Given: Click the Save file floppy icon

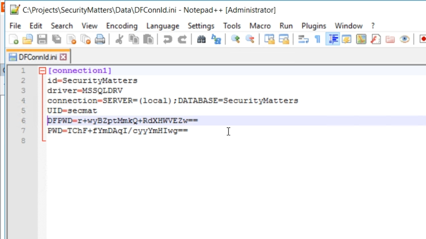Looking at the screenshot, I should click(42, 40).
